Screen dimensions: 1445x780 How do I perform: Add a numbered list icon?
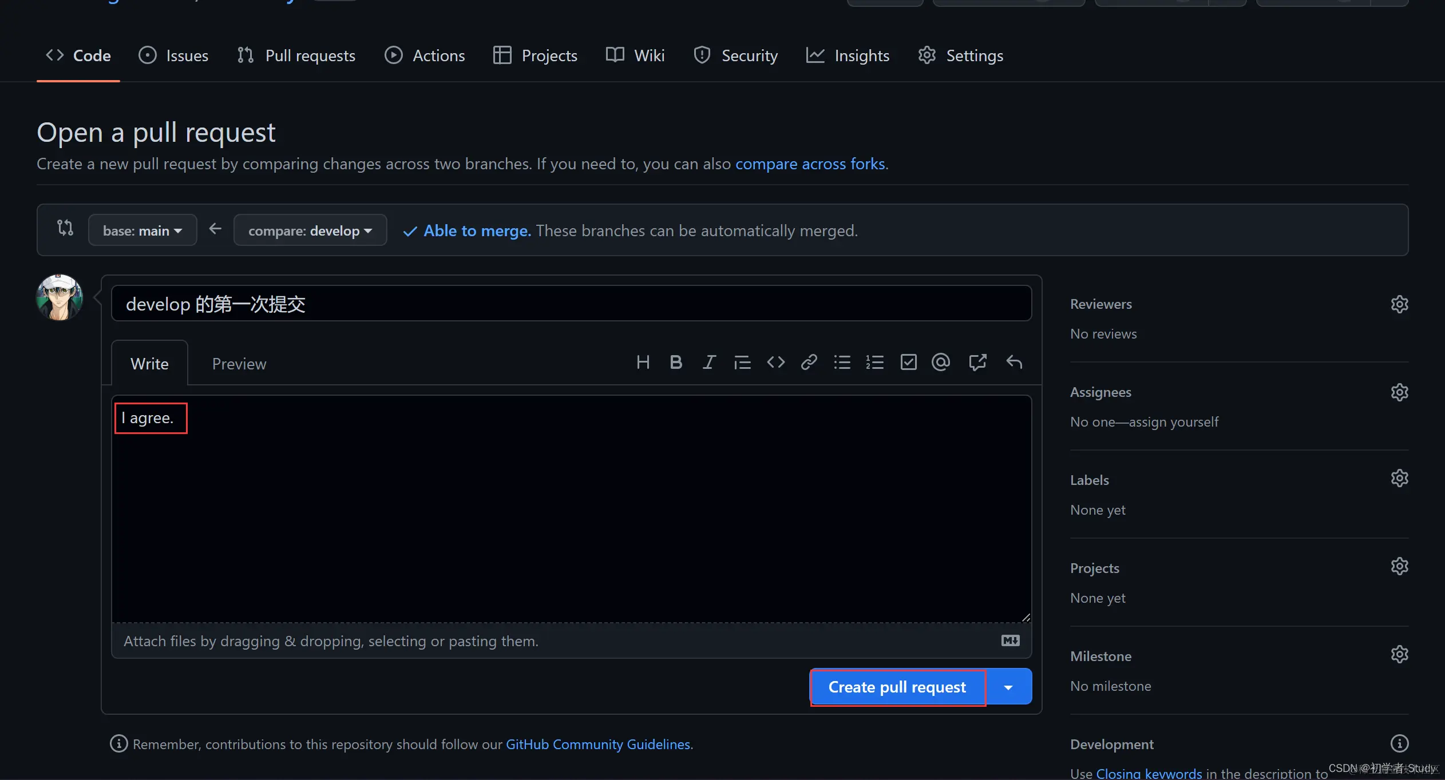(x=874, y=362)
